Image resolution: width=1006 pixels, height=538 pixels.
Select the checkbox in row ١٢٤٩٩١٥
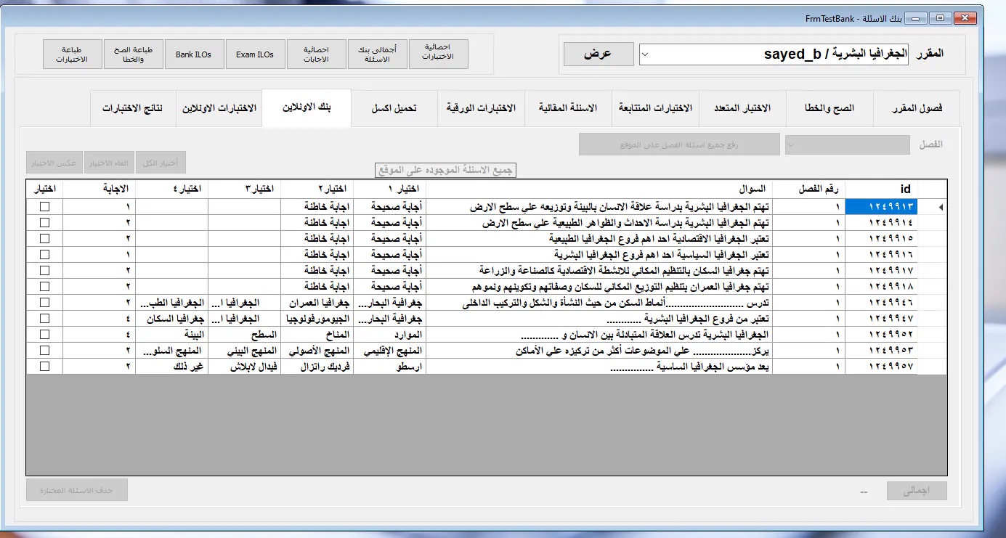coord(45,239)
